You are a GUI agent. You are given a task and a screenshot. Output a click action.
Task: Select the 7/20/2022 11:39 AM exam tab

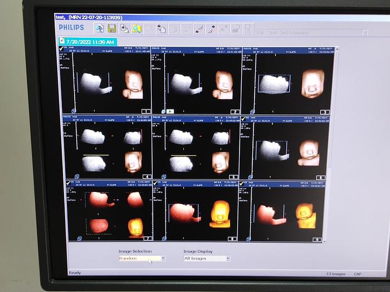[x=87, y=42]
